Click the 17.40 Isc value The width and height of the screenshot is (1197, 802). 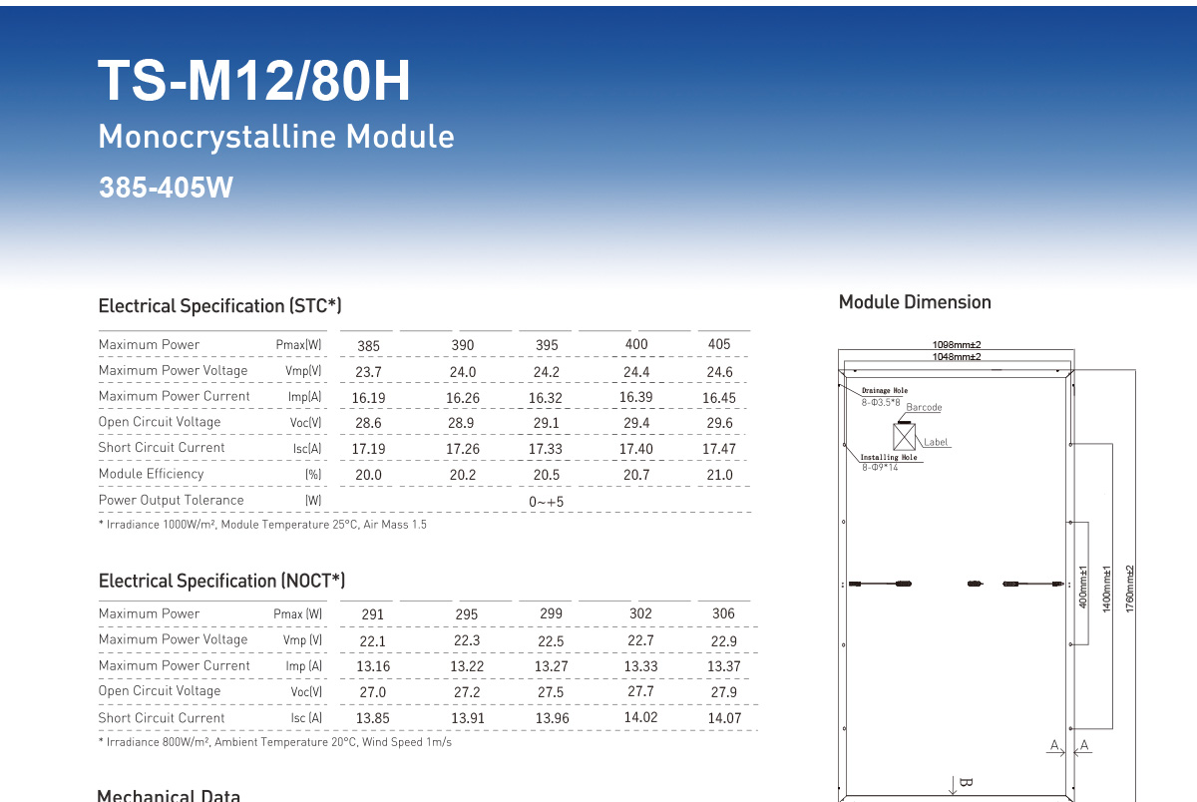pyautogui.click(x=636, y=450)
